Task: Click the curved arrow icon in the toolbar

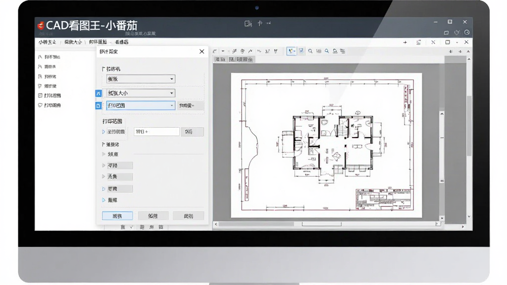Action: 250,51
